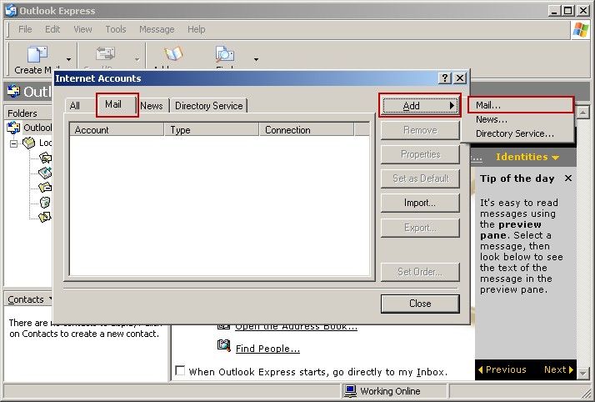Select the Inbox folder icon
This screenshot has width=595, height=402.
[45, 158]
